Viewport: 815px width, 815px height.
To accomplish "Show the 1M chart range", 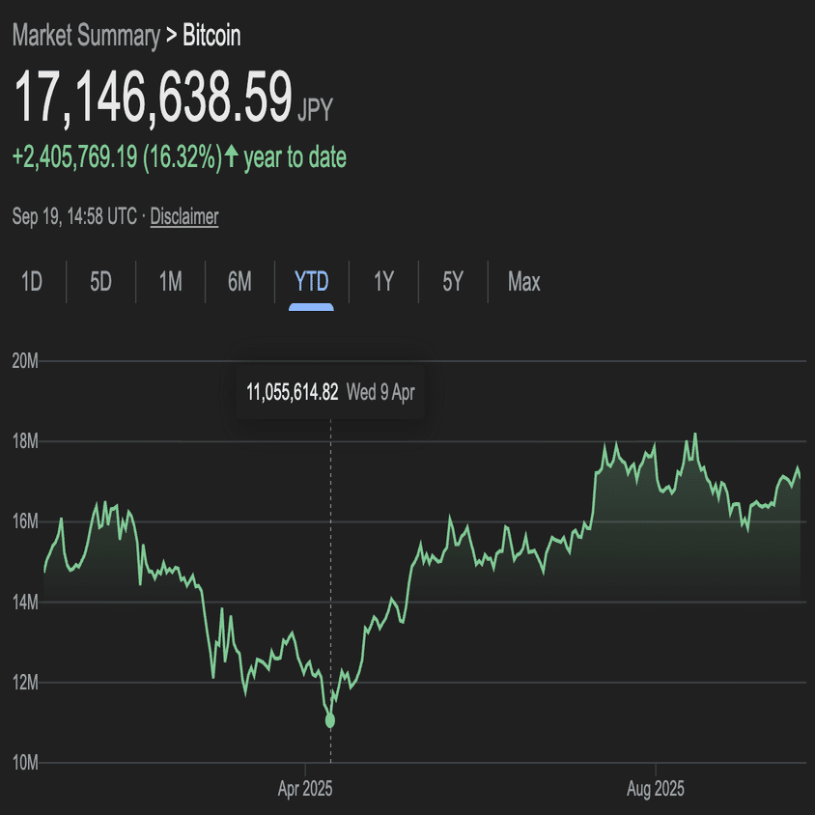I will coord(171,282).
